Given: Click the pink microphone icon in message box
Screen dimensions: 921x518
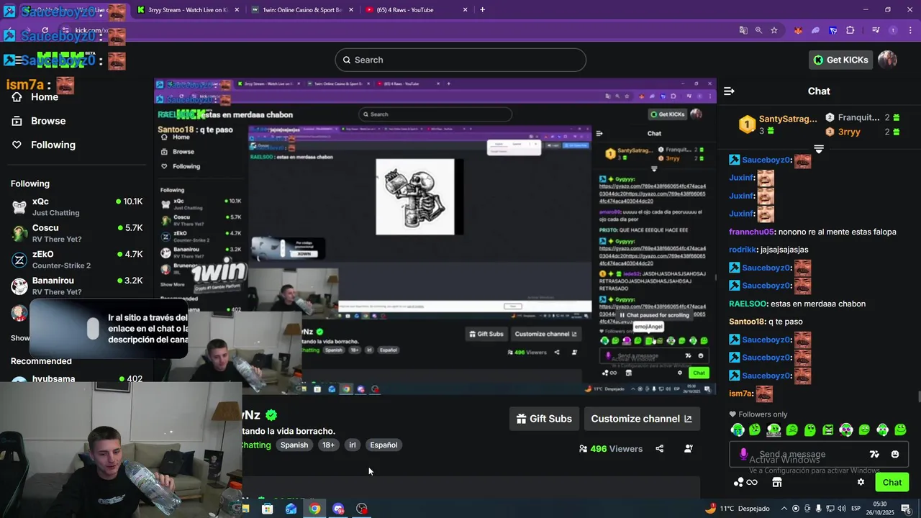Looking at the screenshot, I should pyautogui.click(x=743, y=454).
